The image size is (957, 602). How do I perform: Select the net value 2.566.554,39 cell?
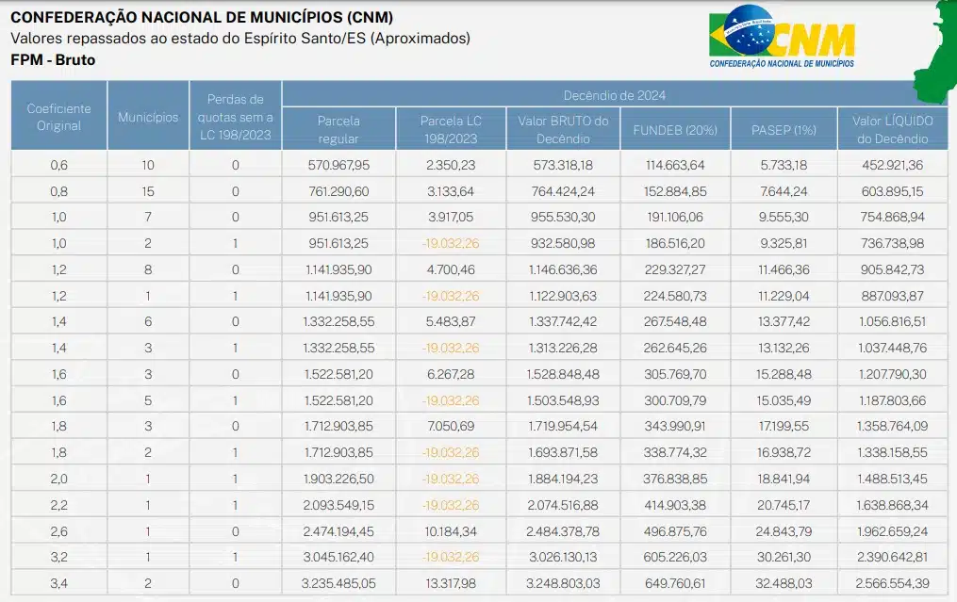click(892, 584)
